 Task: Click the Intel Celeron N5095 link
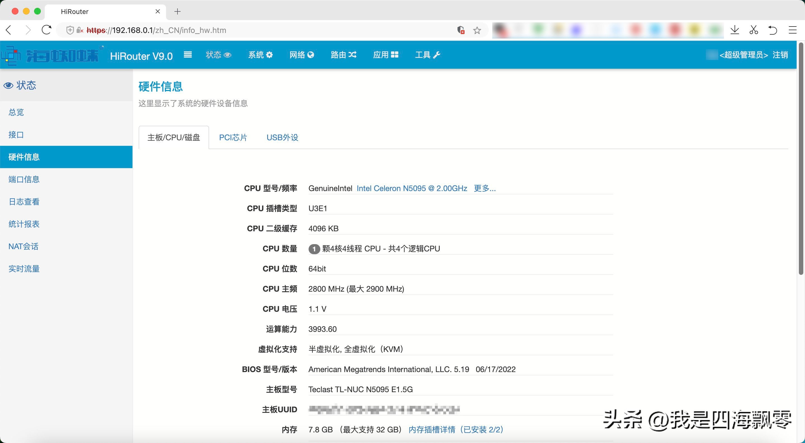click(411, 188)
